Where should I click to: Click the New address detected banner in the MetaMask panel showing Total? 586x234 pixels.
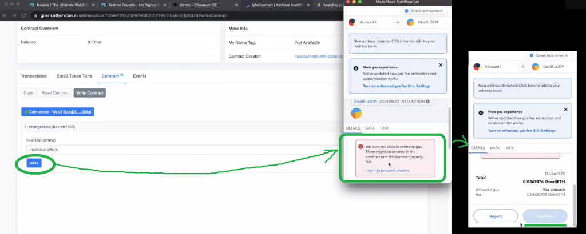(x=522, y=88)
